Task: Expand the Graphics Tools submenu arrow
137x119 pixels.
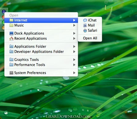Action: pos(74,59)
